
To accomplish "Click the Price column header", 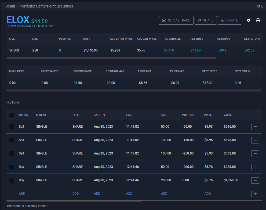I will [x=208, y=115].
